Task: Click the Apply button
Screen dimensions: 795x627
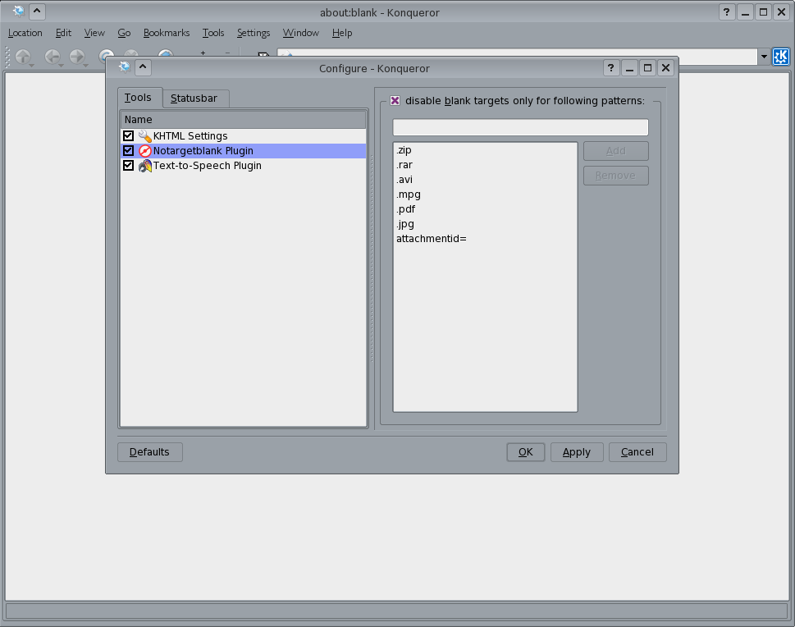Action: 577,452
